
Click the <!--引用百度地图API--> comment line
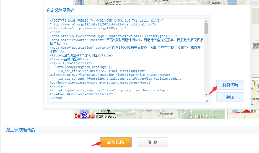(x=69, y=59)
